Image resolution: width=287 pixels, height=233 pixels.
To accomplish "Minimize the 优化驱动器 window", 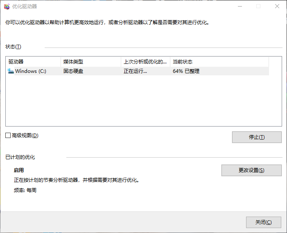I will 240,7.
